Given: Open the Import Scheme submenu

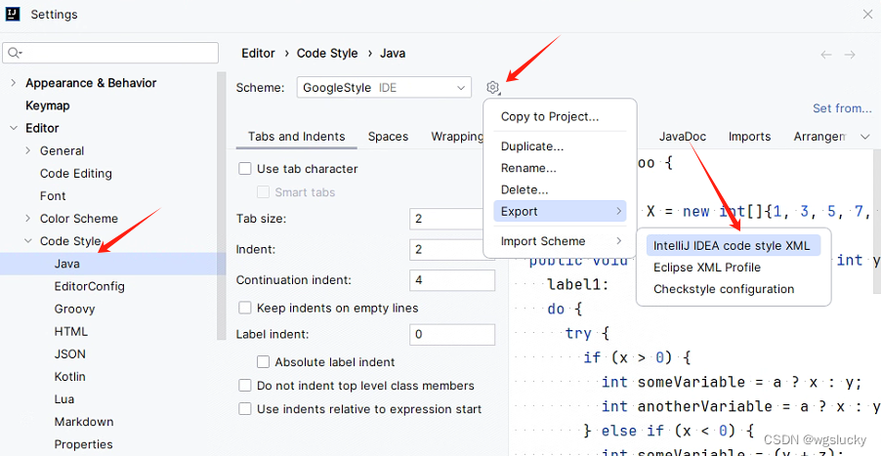Looking at the screenshot, I should [x=561, y=241].
